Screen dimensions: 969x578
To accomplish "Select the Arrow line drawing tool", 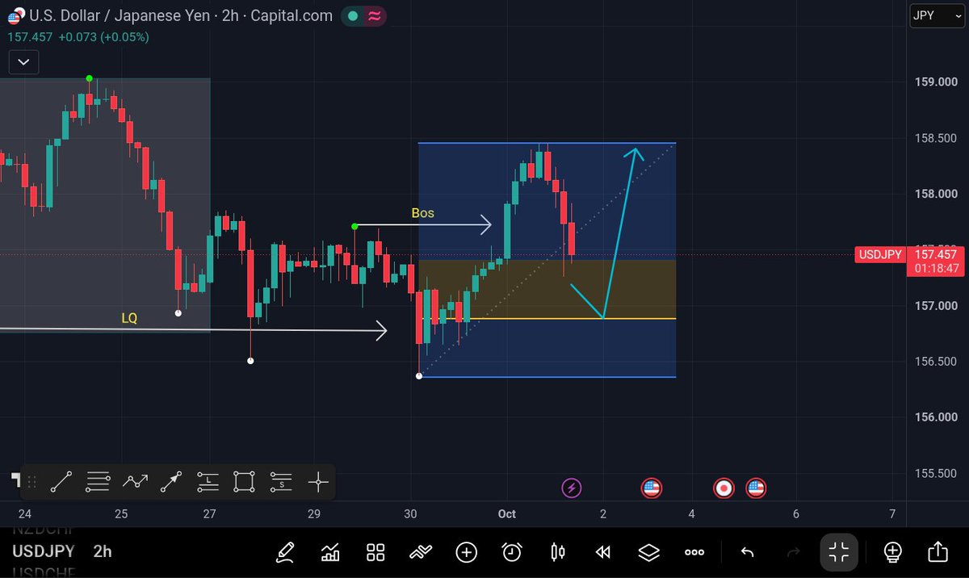I will (x=171, y=483).
